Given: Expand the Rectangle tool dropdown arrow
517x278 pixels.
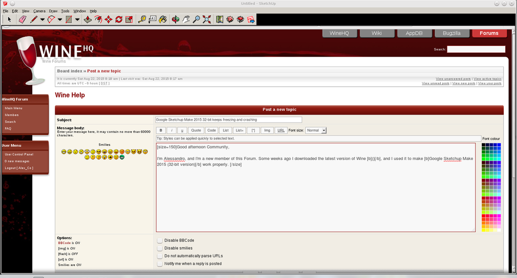Looking at the screenshot, I should tap(77, 19).
